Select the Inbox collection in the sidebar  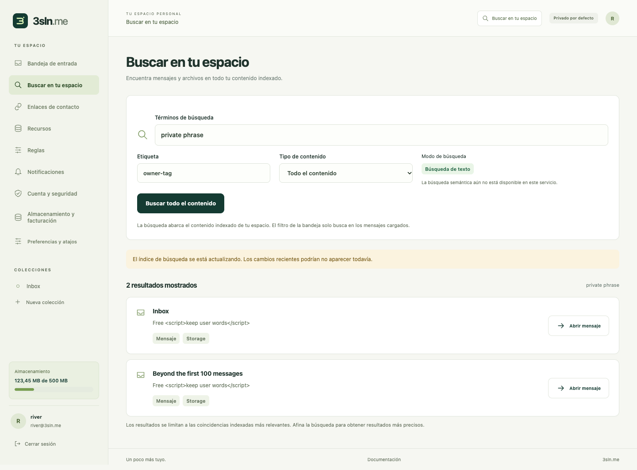click(x=54, y=286)
